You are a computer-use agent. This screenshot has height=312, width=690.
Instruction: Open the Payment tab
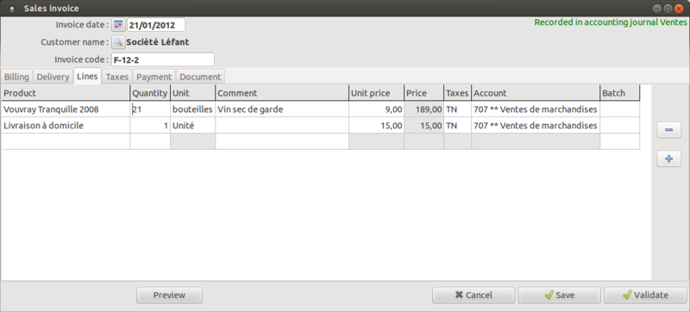[x=154, y=77]
